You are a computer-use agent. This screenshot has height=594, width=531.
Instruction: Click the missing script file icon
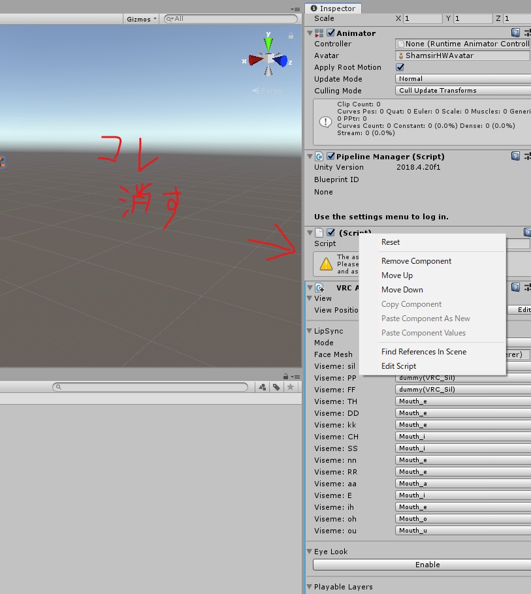319,232
